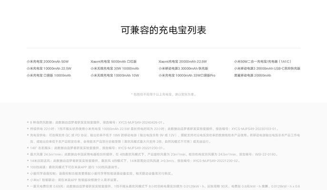The width and height of the screenshot is (327, 190).
Task: Select 小米移动电源3 20000mAh USB-C双向快充版
Action: [267, 68]
